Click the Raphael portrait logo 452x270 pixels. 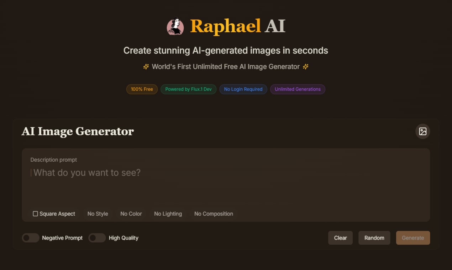(x=175, y=27)
